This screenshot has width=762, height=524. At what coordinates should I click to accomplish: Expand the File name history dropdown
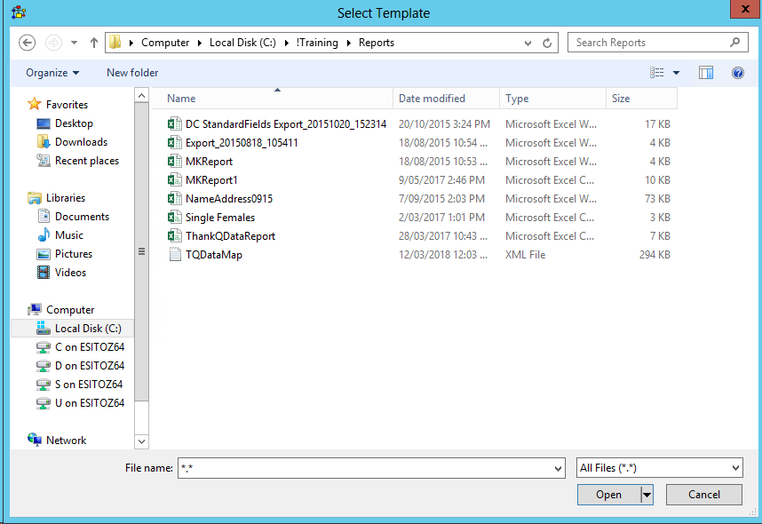pos(558,469)
